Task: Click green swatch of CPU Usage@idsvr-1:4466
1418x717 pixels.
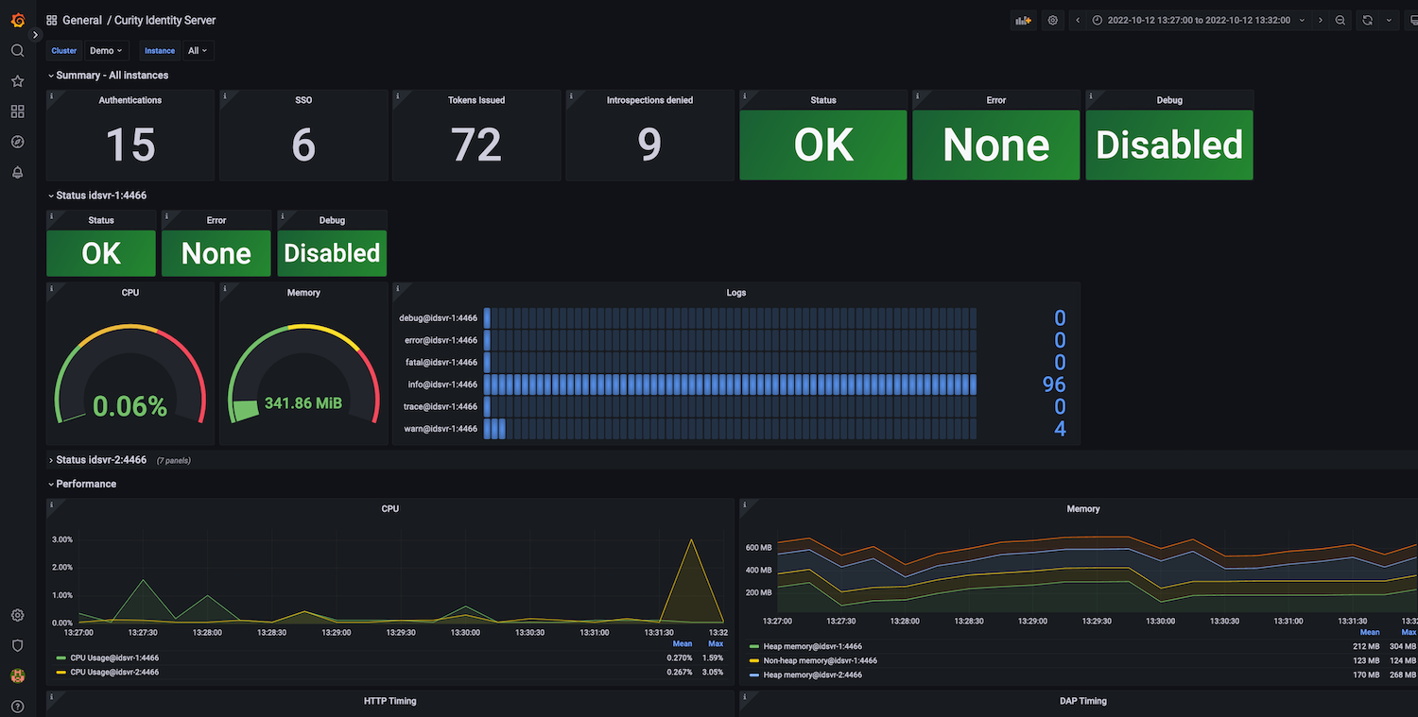Action: coord(61,657)
